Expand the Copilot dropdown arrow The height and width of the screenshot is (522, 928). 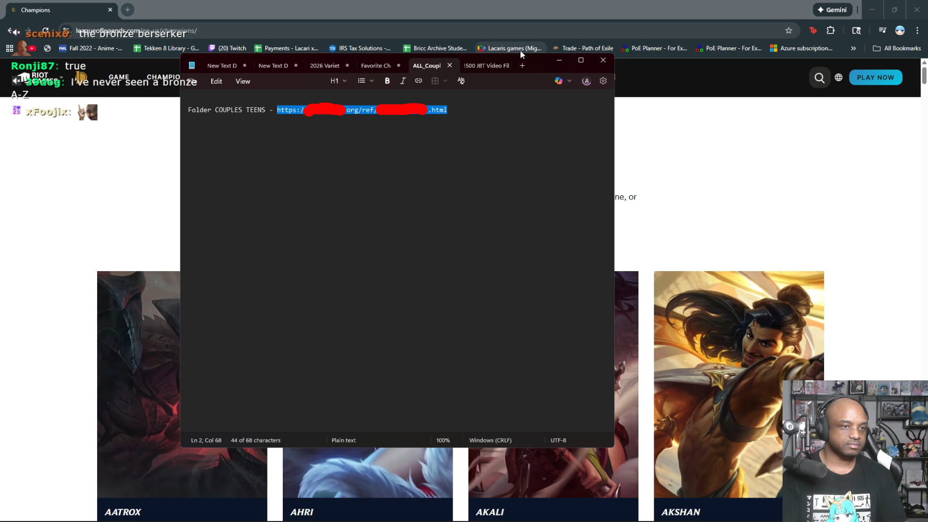569,81
